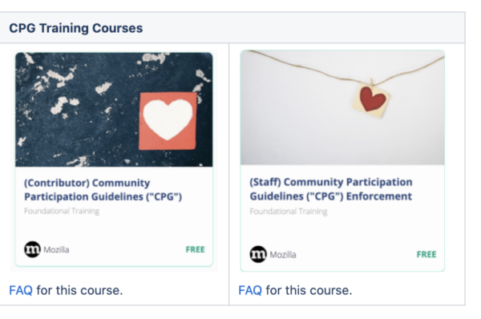Click "for this course." text under Staff card
The width and height of the screenshot is (481, 319).
click(309, 290)
